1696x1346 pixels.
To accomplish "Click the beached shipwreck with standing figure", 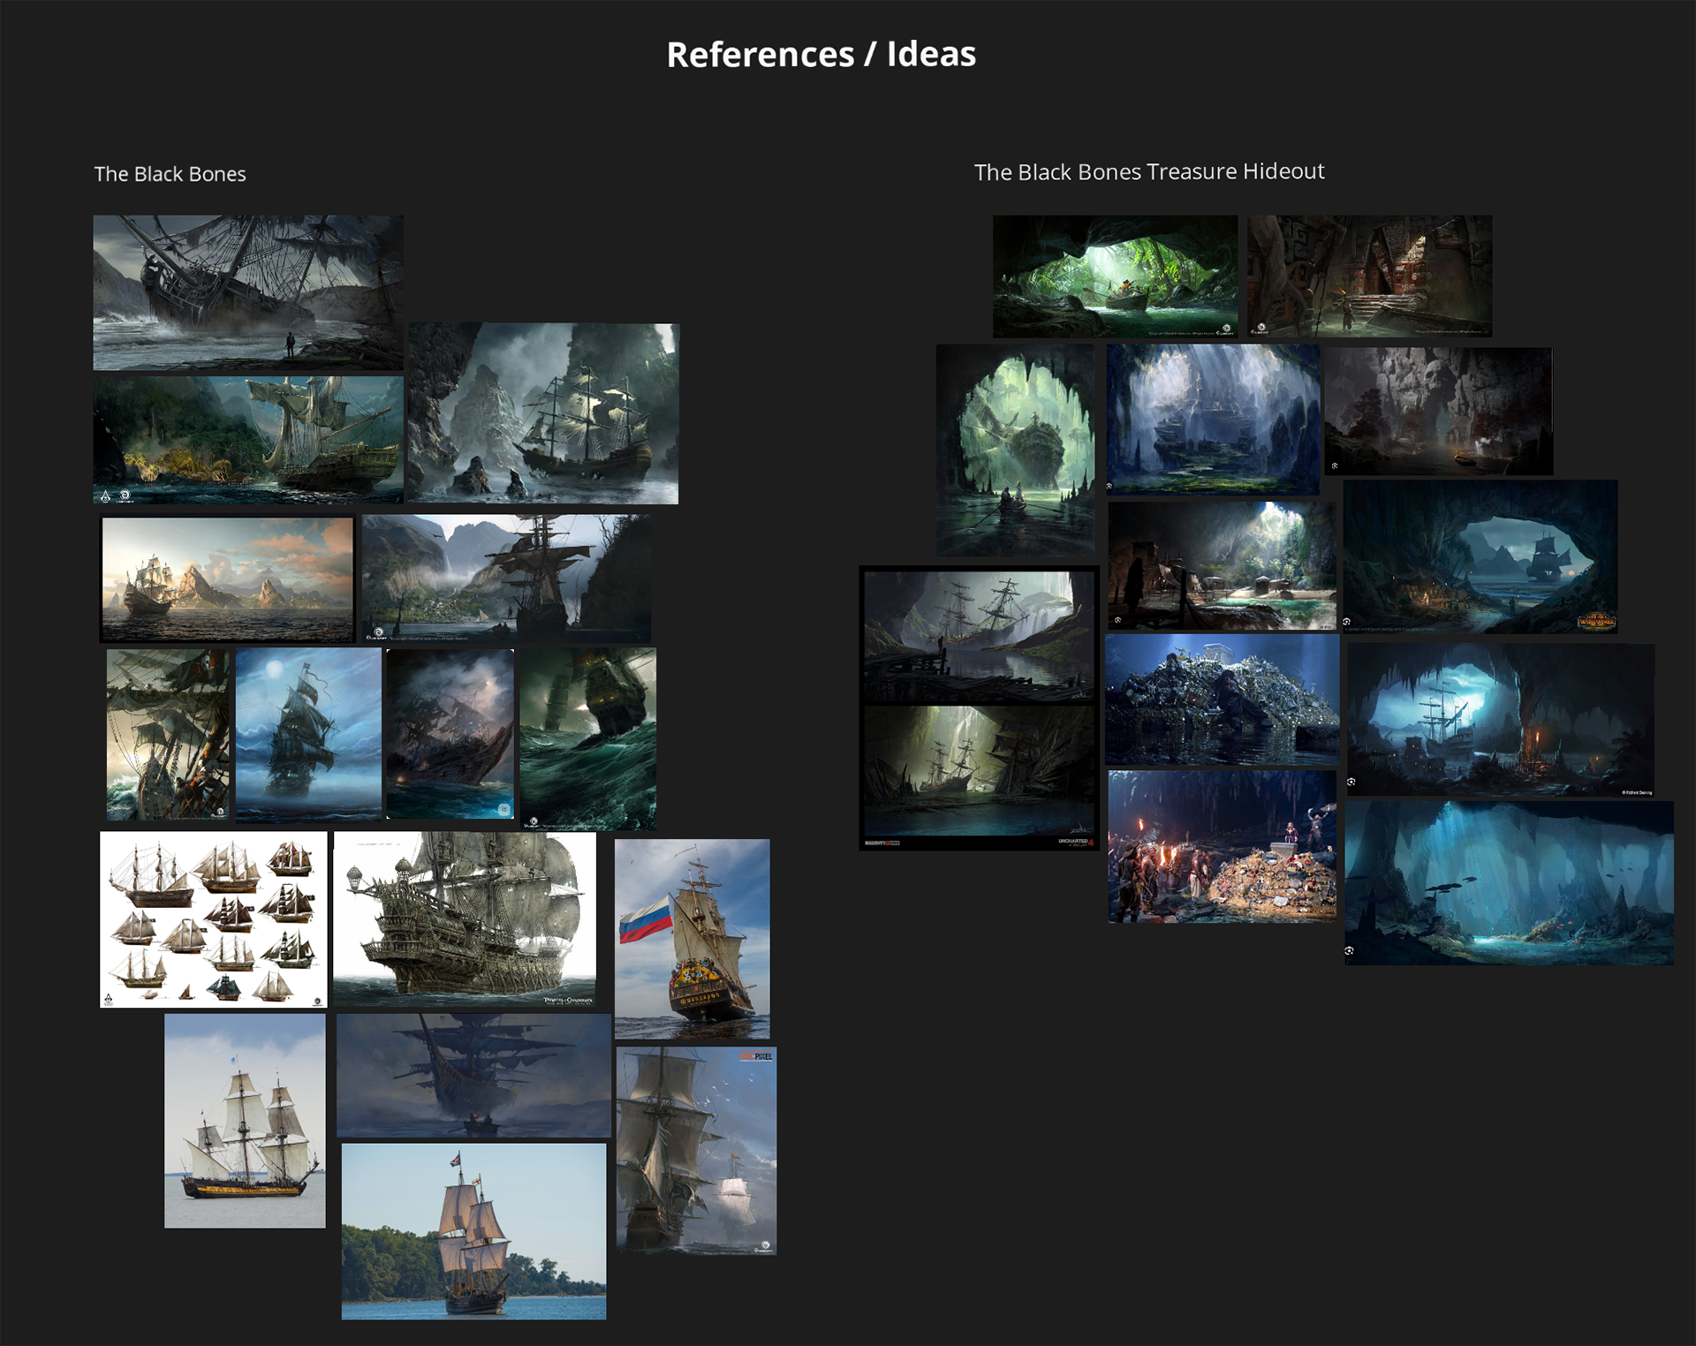I will [x=248, y=292].
